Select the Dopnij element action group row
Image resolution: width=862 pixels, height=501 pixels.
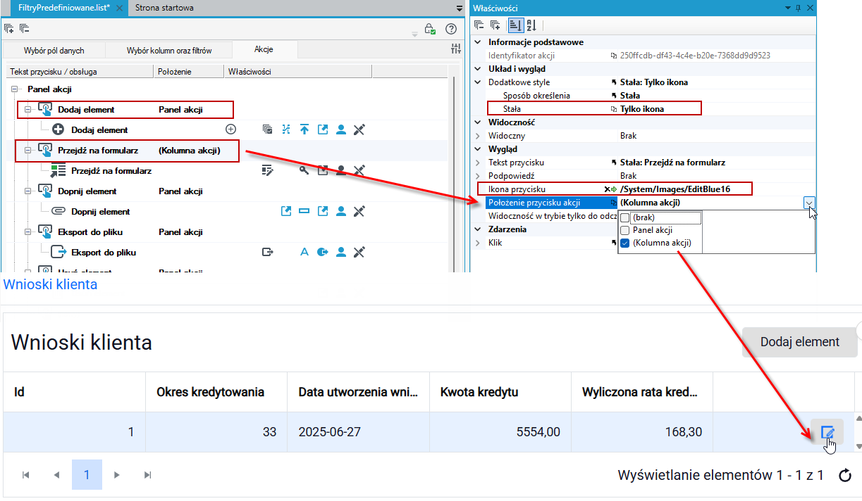[x=230, y=191]
